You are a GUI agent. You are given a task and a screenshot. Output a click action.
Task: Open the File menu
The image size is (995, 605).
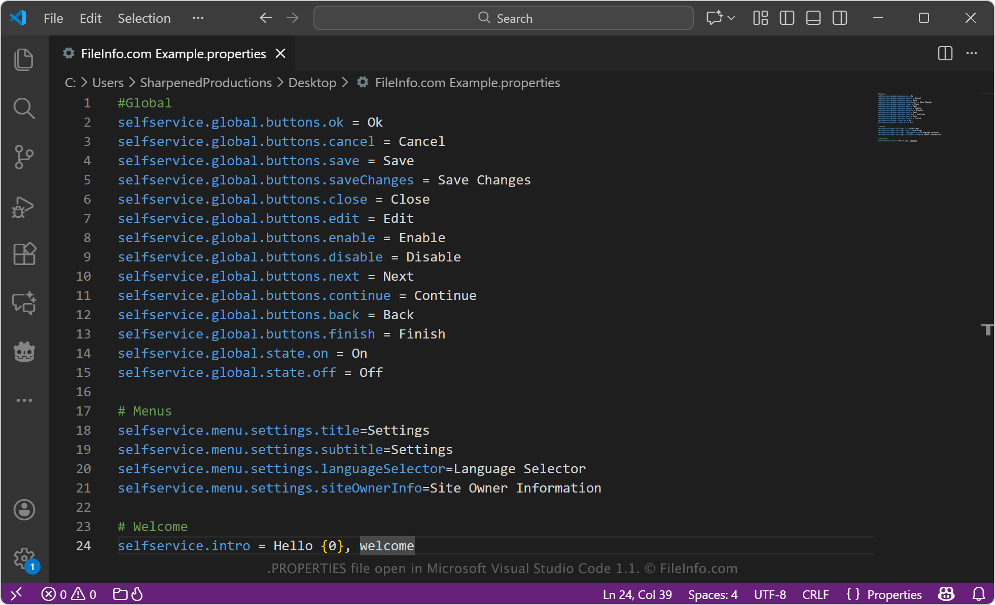pos(53,18)
